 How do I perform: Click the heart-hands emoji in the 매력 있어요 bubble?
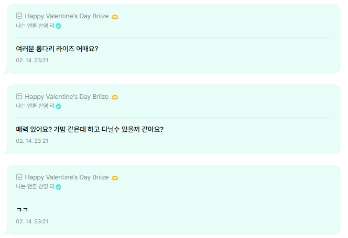115,97
